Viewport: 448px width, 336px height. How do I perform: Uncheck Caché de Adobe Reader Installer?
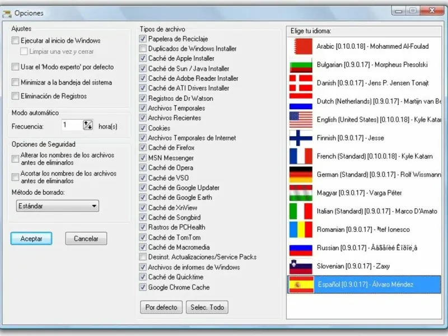pos(143,78)
